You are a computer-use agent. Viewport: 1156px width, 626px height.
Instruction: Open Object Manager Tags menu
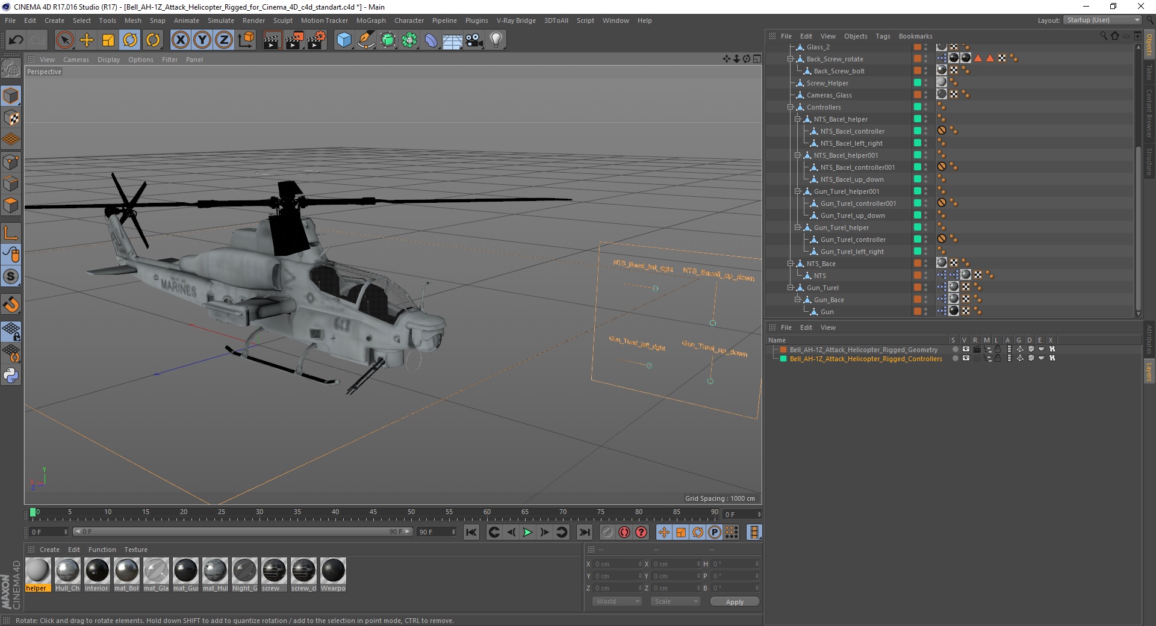click(883, 36)
